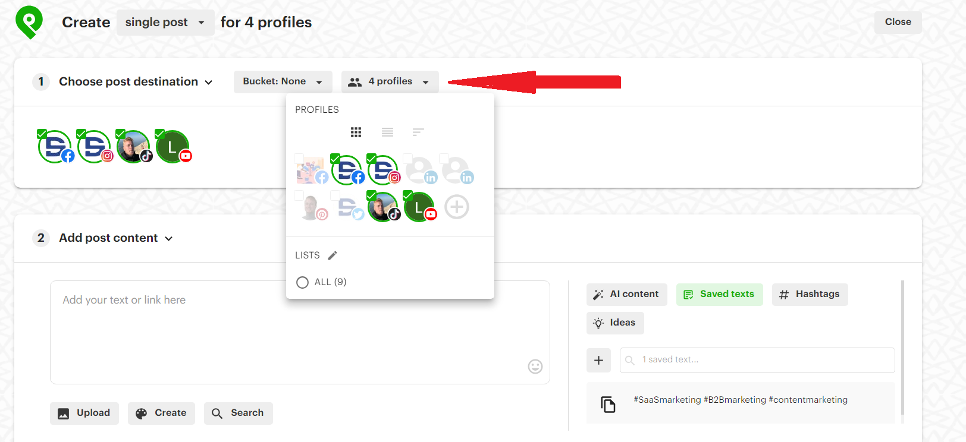This screenshot has height=442, width=966.
Task: Open the Bucket: None dropdown
Action: [283, 81]
